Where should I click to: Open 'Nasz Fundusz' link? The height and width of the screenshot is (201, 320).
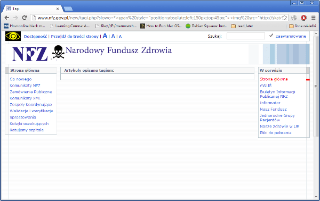point(273,109)
